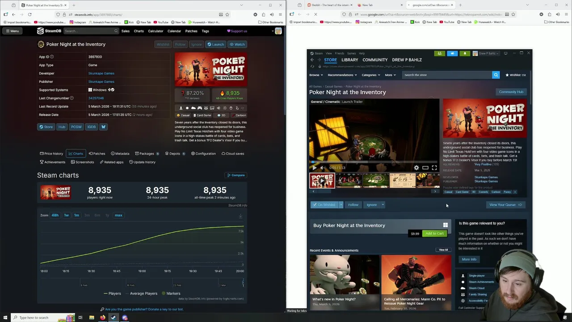Image resolution: width=572 pixels, height=322 pixels.
Task: Switch to Cloud saves tab
Action: tap(232, 153)
